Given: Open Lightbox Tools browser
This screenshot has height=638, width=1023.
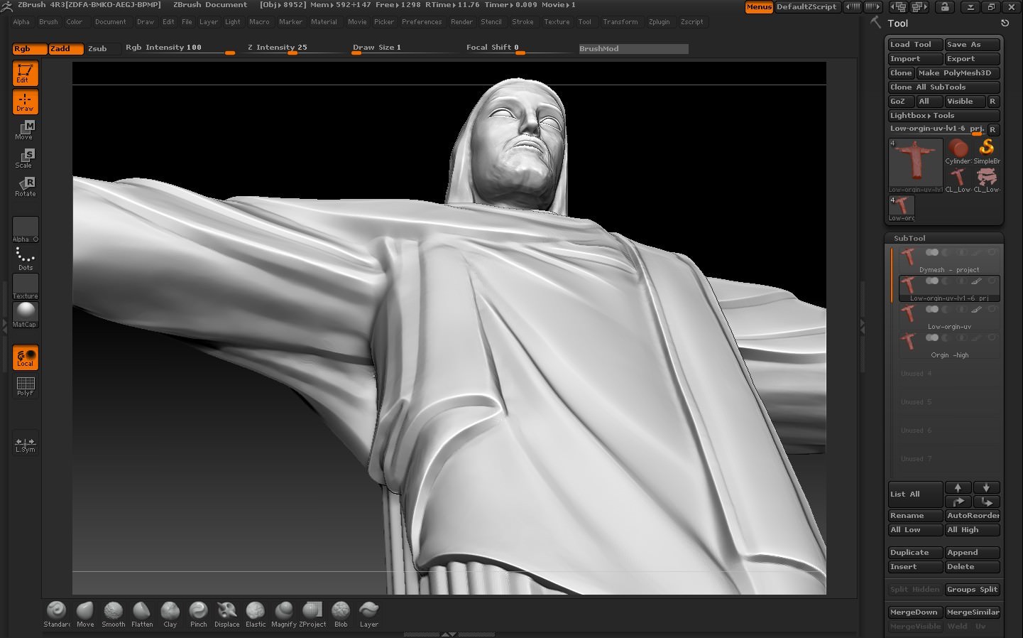Looking at the screenshot, I should (943, 116).
